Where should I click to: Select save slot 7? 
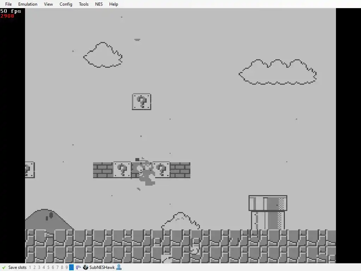coord(57,267)
